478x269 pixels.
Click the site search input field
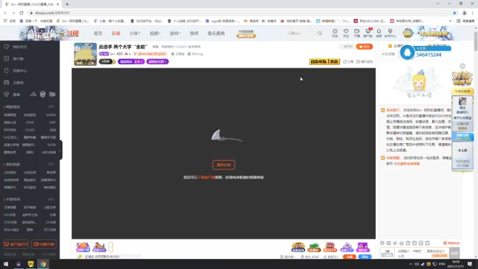tap(301, 33)
